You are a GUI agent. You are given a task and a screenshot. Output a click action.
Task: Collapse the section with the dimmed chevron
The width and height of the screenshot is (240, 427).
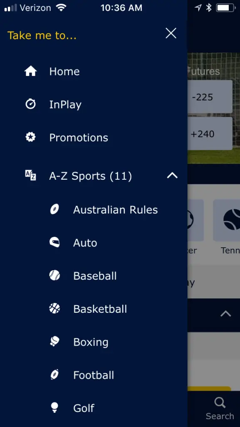point(225,314)
